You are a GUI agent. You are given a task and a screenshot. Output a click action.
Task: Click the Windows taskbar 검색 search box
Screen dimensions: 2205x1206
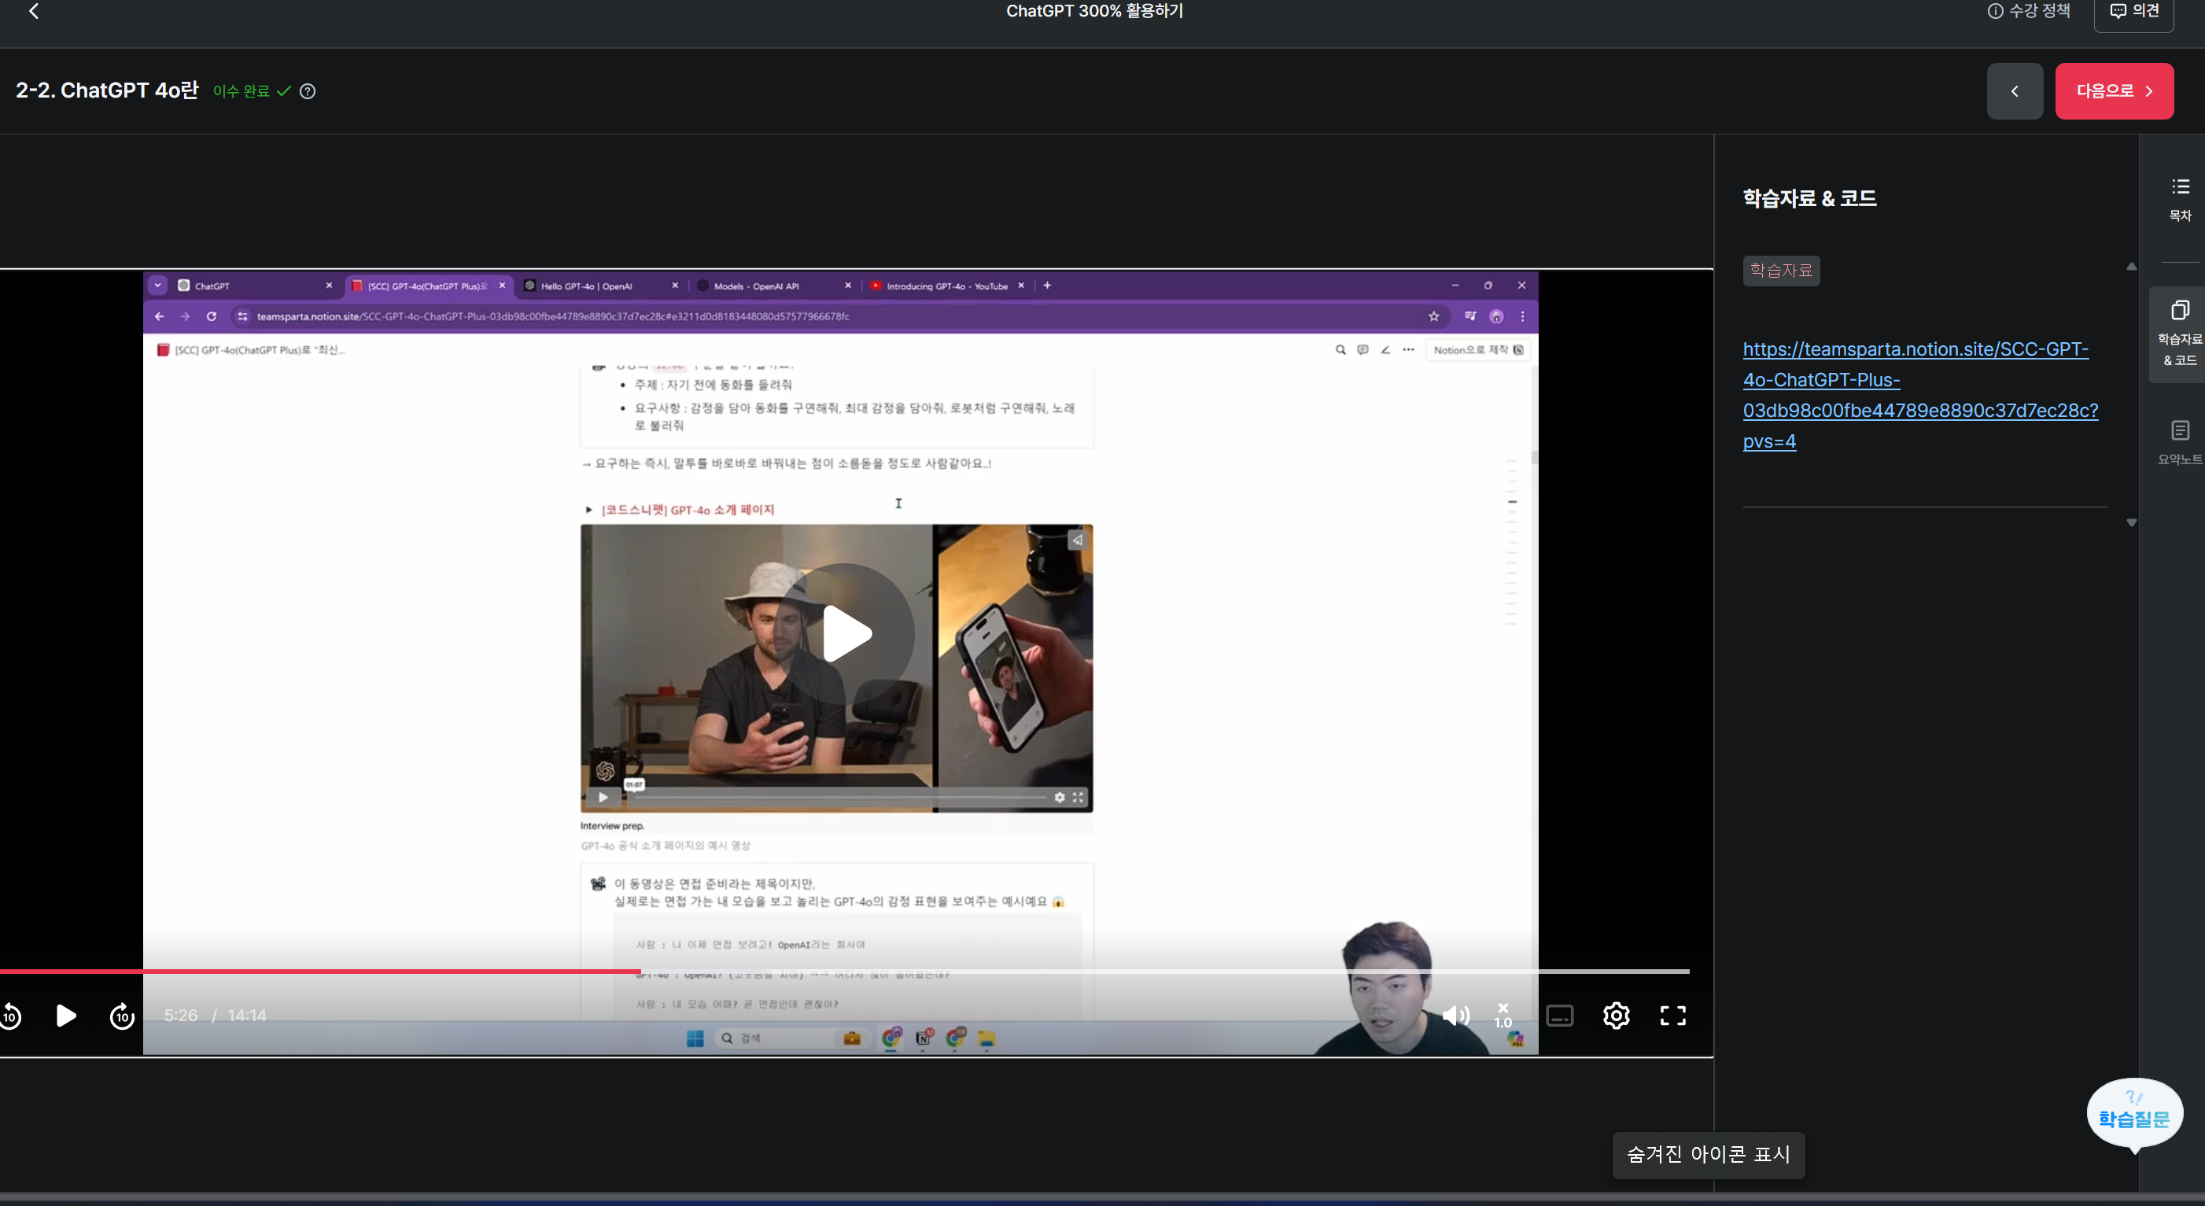(x=792, y=1039)
